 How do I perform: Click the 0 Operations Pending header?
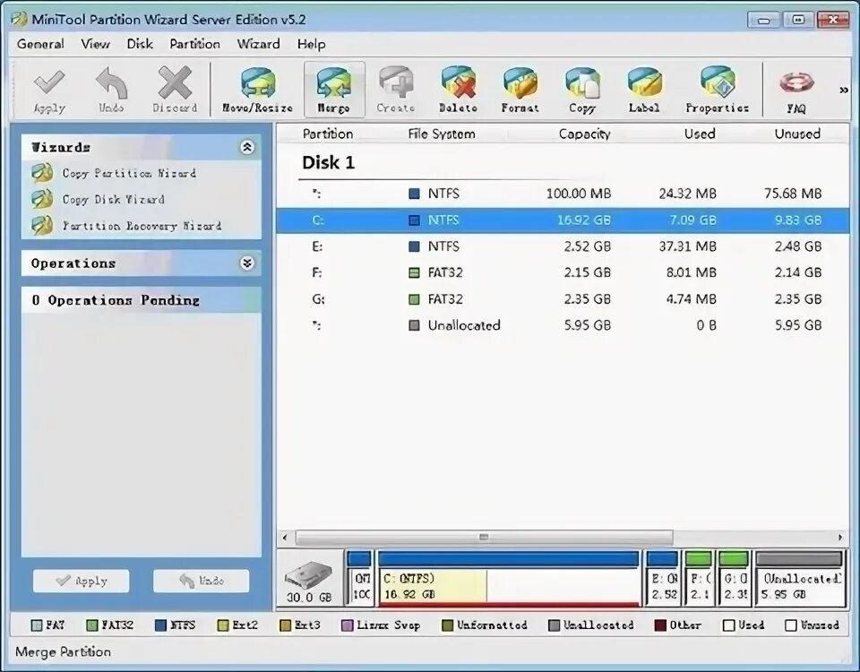tap(141, 300)
